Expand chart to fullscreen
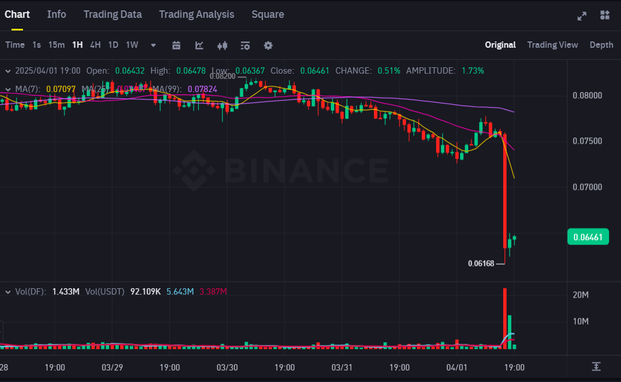The width and height of the screenshot is (621, 382). 582,16
